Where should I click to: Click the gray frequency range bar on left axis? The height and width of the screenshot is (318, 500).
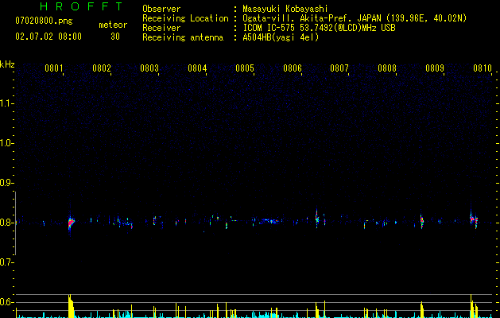pos(15,223)
